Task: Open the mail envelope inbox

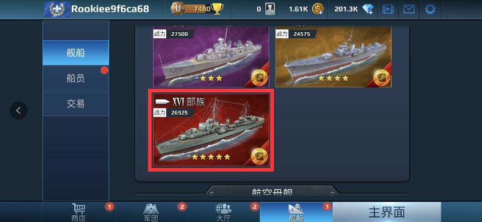Action: pyautogui.click(x=409, y=9)
